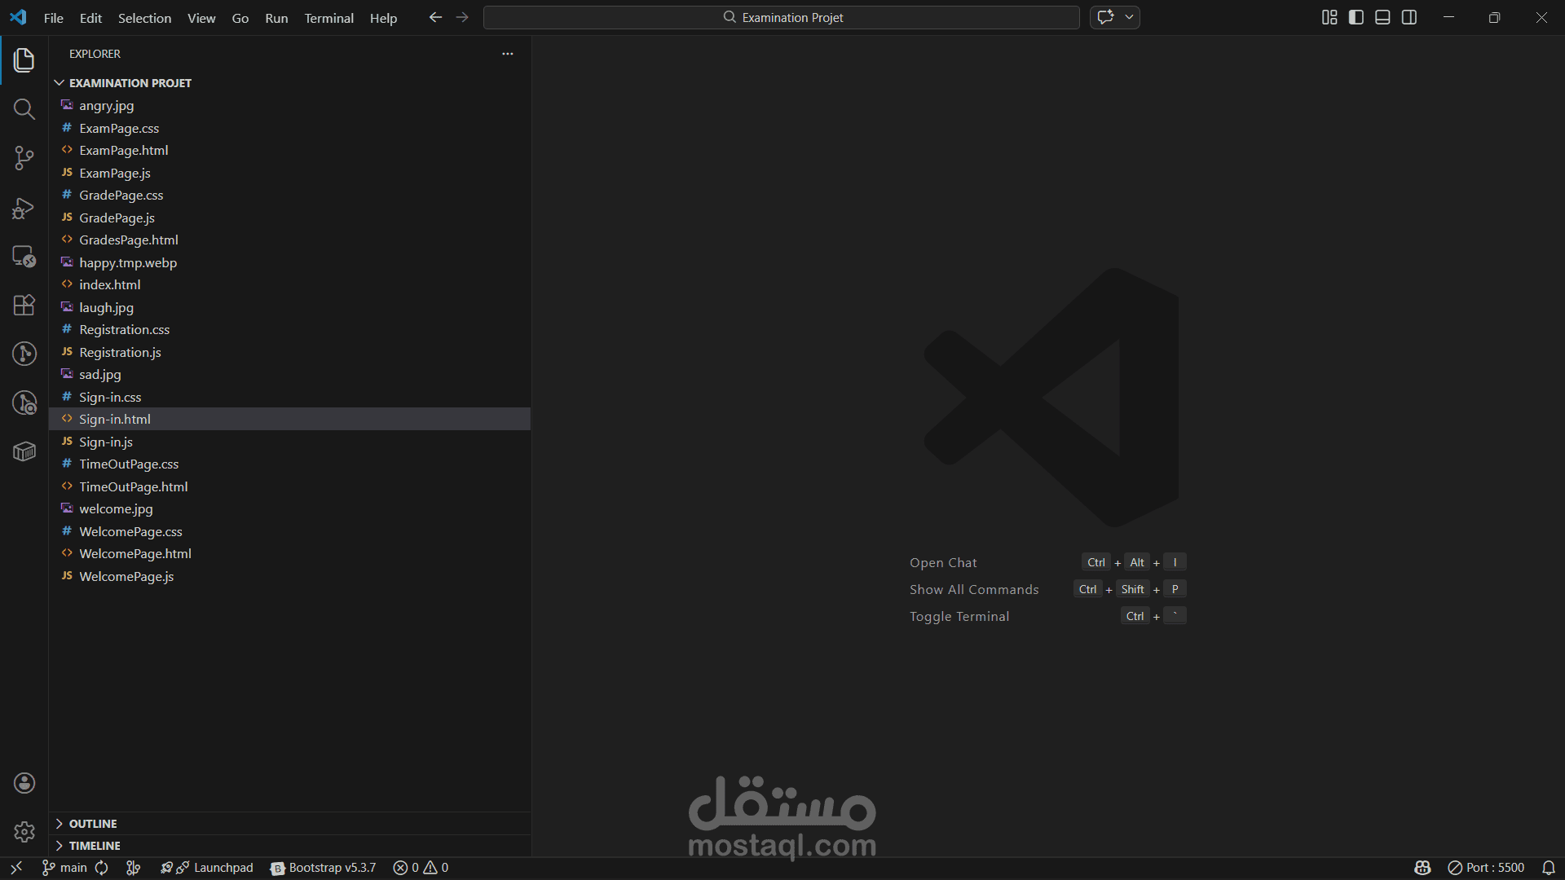1565x880 pixels.
Task: Open the Terminal menu
Action: (x=328, y=18)
